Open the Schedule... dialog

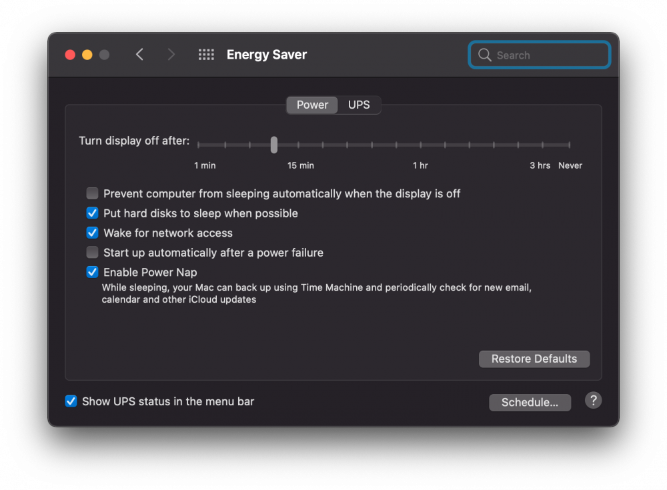[x=530, y=403]
